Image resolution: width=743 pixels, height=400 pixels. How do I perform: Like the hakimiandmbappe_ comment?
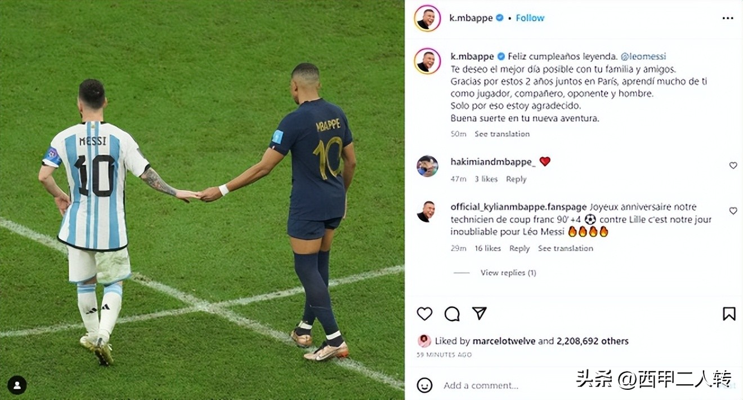(733, 166)
